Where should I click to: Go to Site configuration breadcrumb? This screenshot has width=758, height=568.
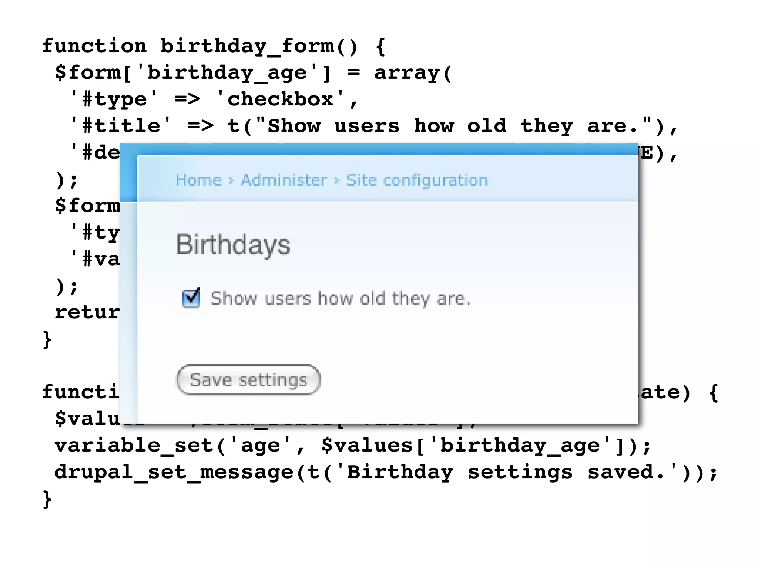point(417,180)
